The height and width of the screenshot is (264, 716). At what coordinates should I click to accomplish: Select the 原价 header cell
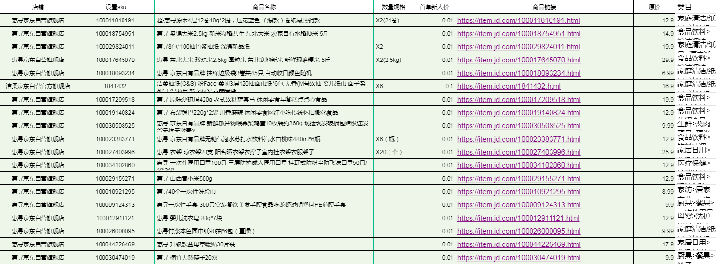[654, 7]
